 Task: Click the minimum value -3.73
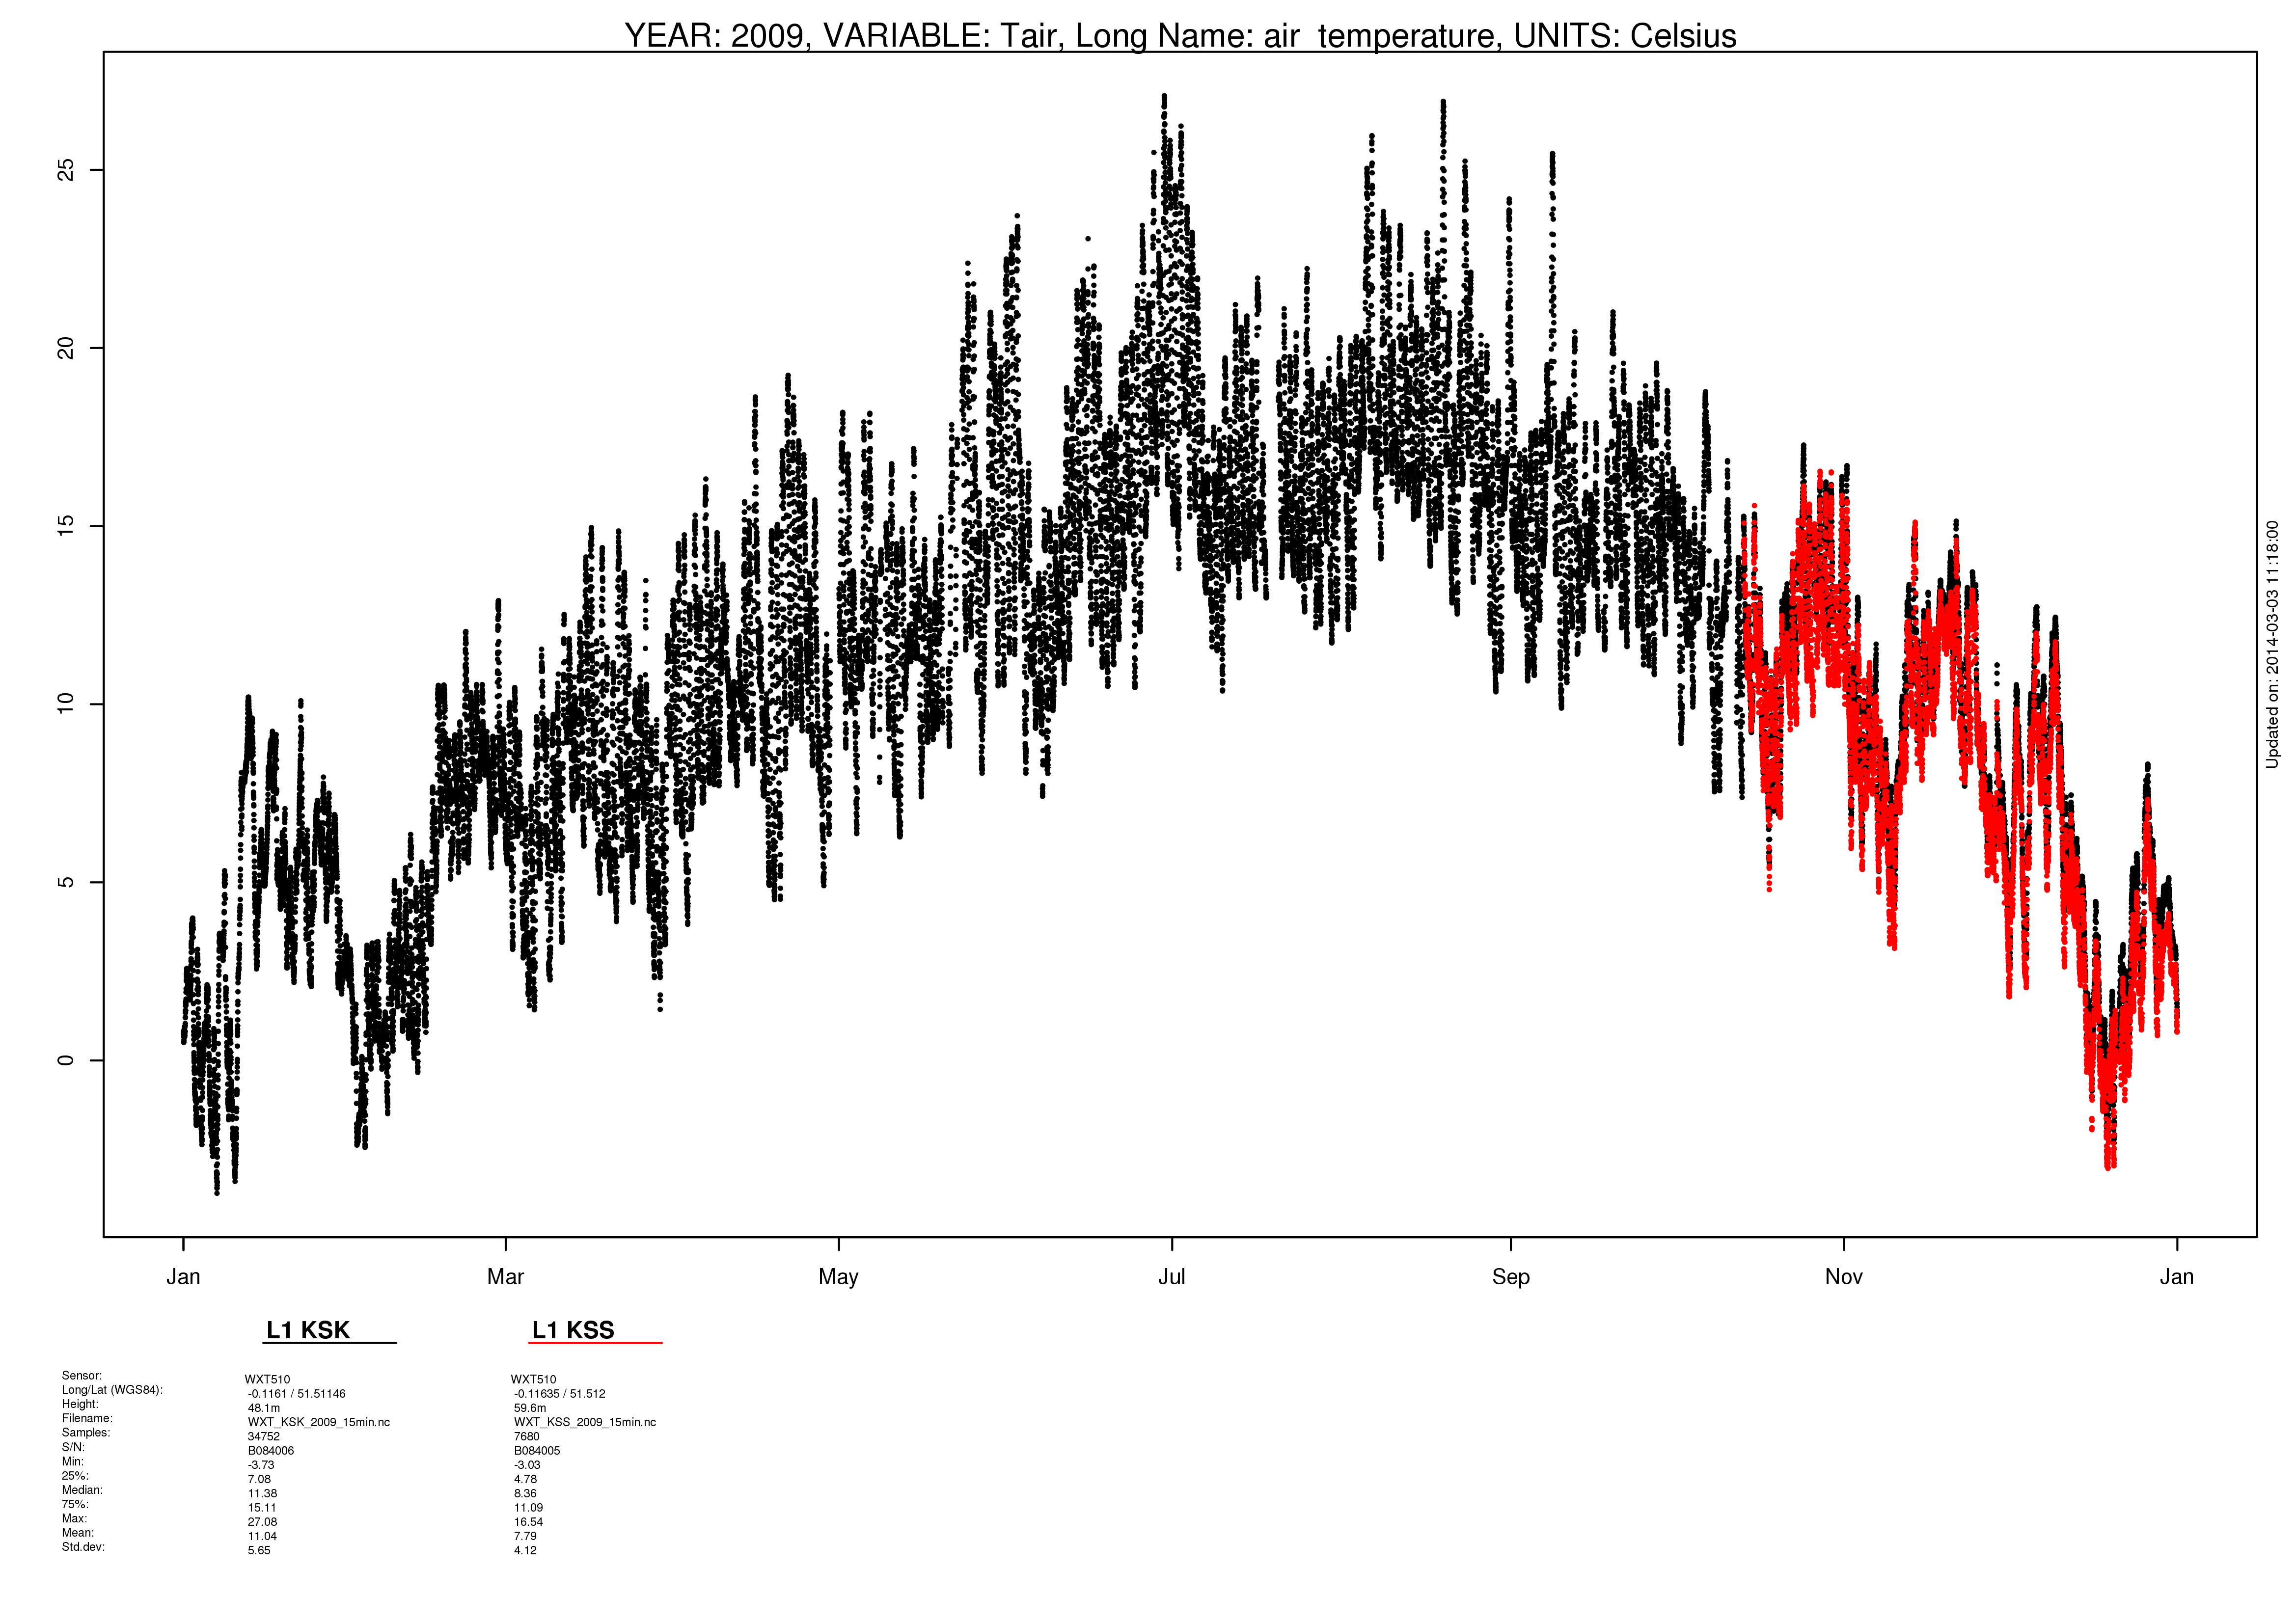pos(261,1465)
